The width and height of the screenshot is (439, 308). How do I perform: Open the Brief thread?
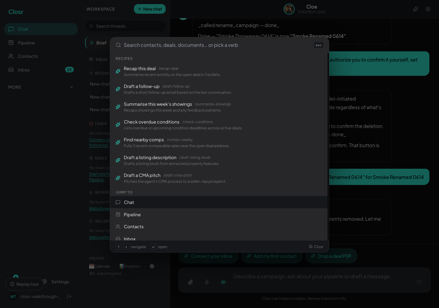98,43
